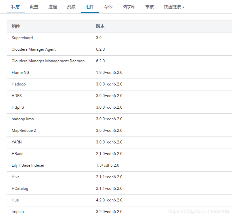Open the 配置 tab

point(34,7)
